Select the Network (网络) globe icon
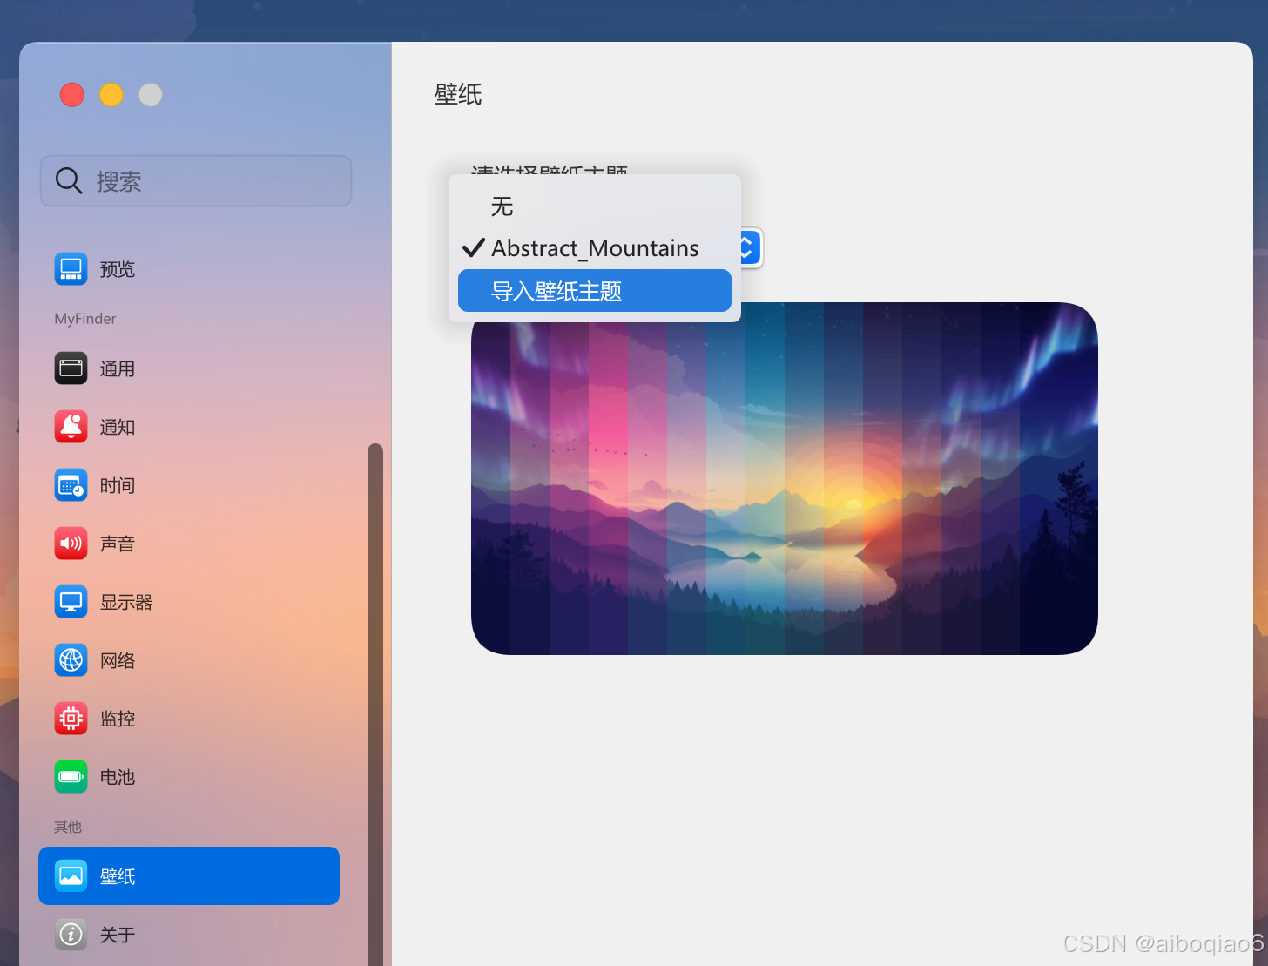 (x=71, y=660)
